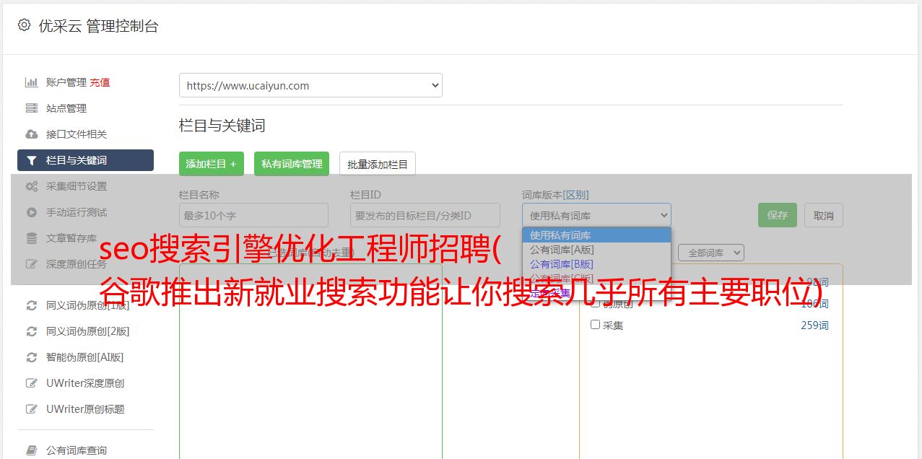922x459 pixels.
Task: Open the https://www.ucaiyun.com site selector
Action: (310, 85)
